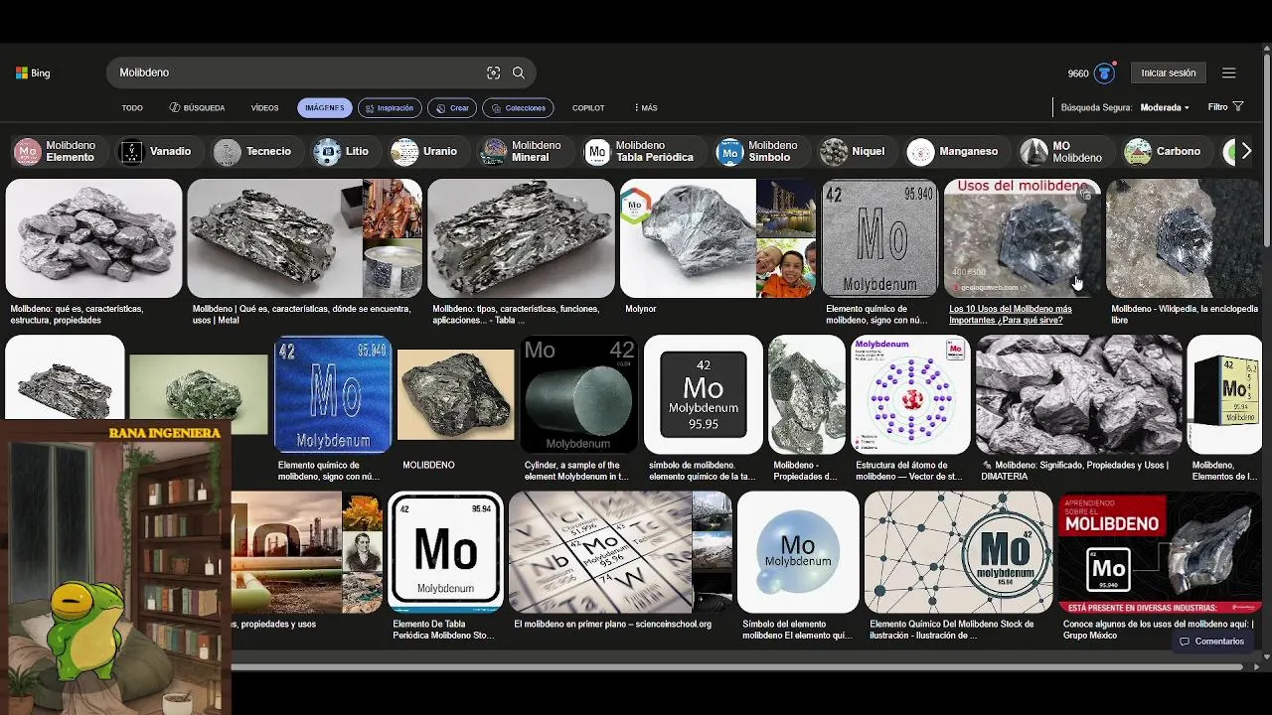Select the IMÁGENES tab

[325, 107]
